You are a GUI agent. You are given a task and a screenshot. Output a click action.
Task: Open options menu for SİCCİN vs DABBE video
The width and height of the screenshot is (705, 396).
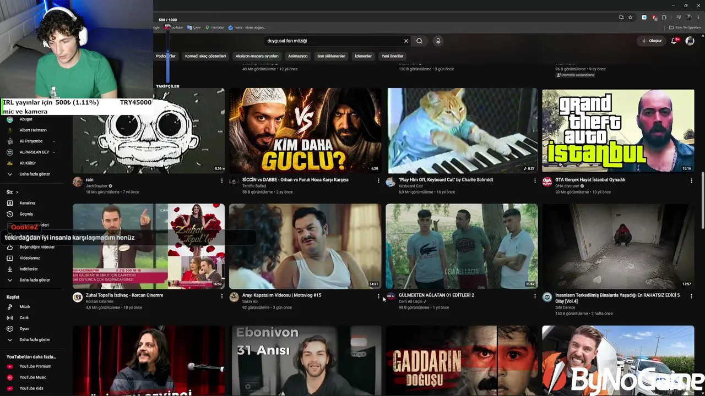(x=378, y=180)
